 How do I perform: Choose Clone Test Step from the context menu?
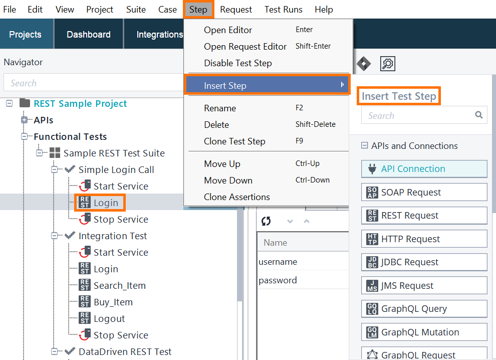click(235, 141)
